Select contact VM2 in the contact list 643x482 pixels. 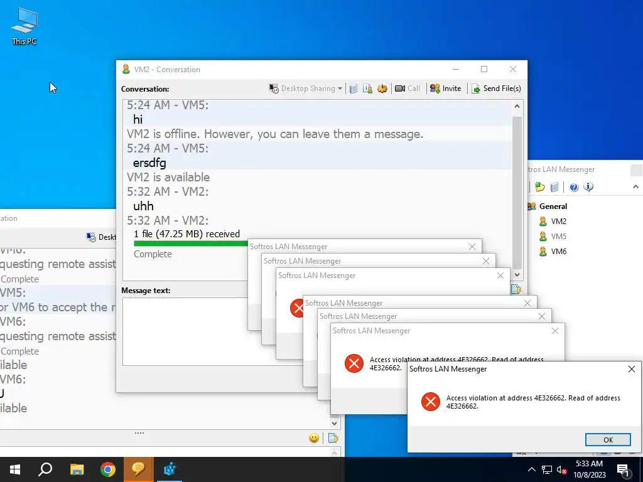click(x=558, y=222)
